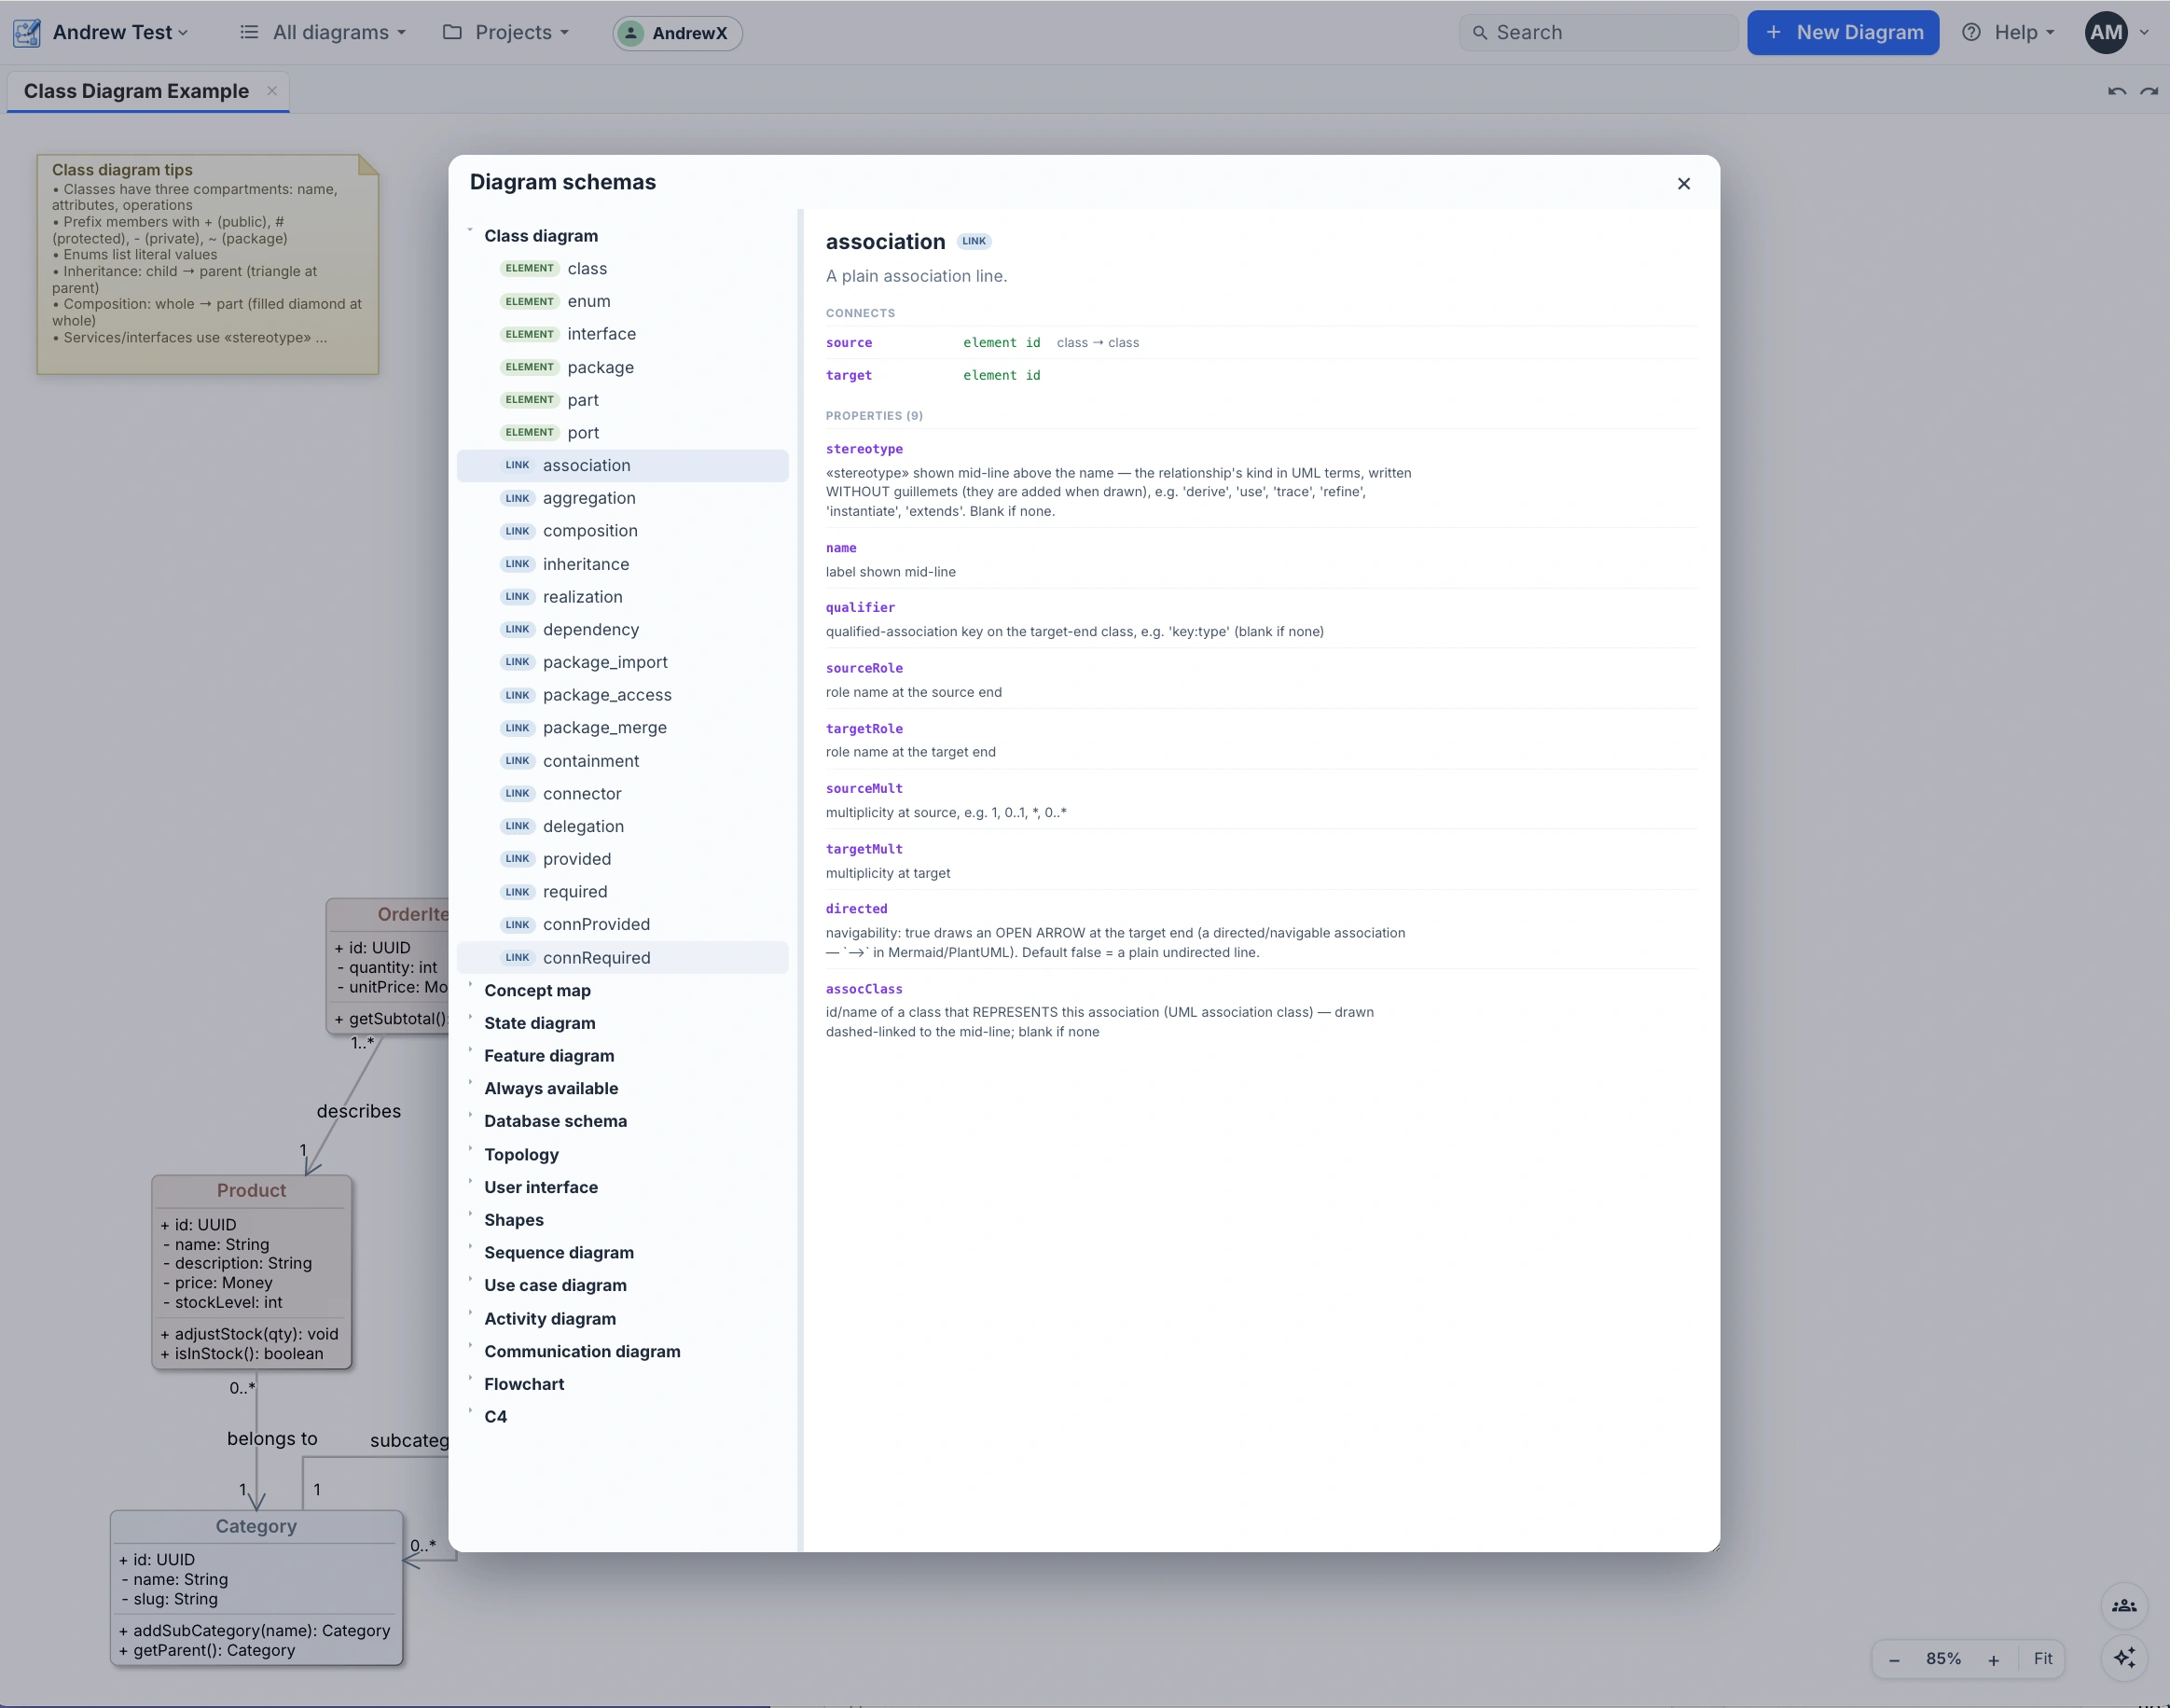Select the required link schema

[x=623, y=892]
